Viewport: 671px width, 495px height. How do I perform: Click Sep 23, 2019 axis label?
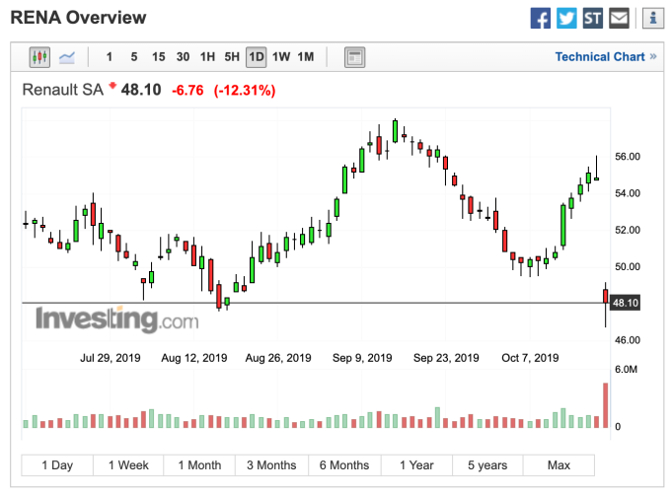pyautogui.click(x=446, y=358)
